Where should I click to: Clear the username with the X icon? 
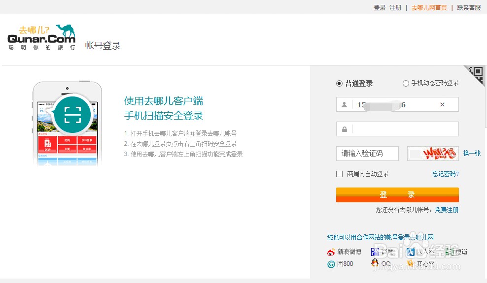442,105
